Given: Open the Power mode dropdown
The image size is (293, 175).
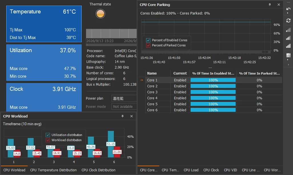Looking at the screenshot, I should point(124,107).
